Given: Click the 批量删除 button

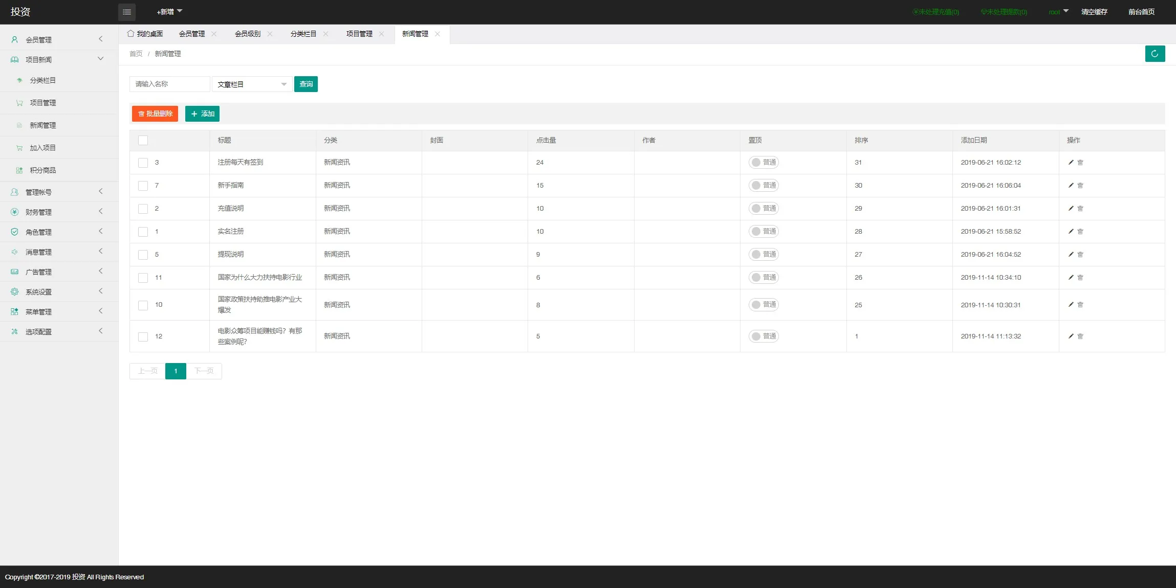Looking at the screenshot, I should click(155, 114).
